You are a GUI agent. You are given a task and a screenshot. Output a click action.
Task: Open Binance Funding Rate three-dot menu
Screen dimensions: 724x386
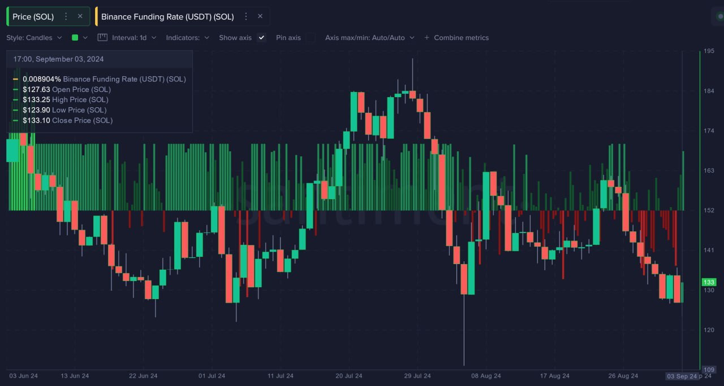tap(246, 16)
